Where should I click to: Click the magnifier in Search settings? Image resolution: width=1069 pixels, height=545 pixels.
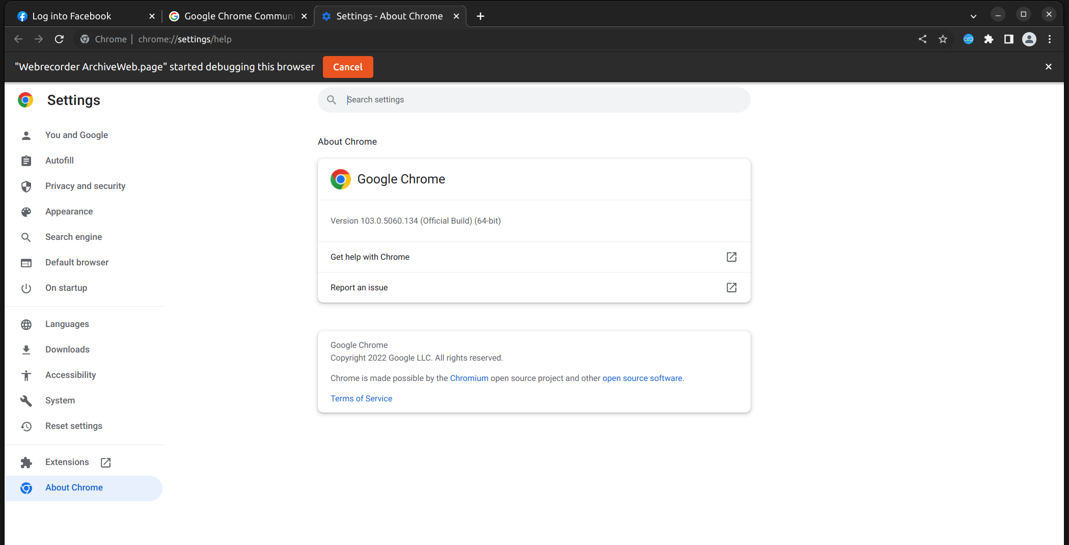pos(332,100)
